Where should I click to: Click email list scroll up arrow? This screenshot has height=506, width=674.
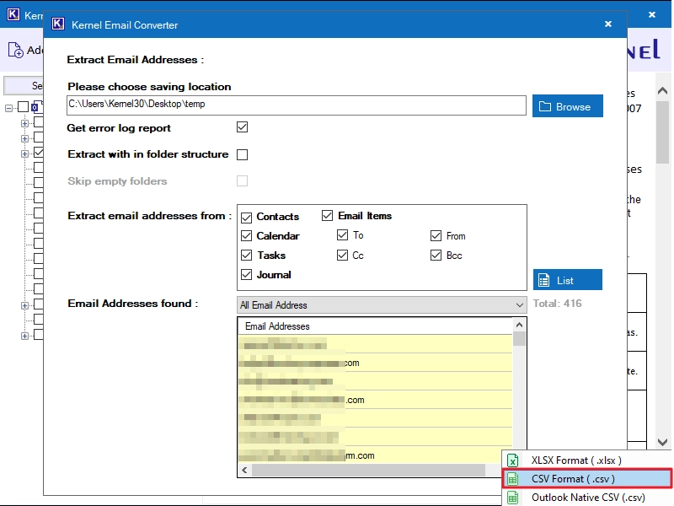pyautogui.click(x=519, y=325)
